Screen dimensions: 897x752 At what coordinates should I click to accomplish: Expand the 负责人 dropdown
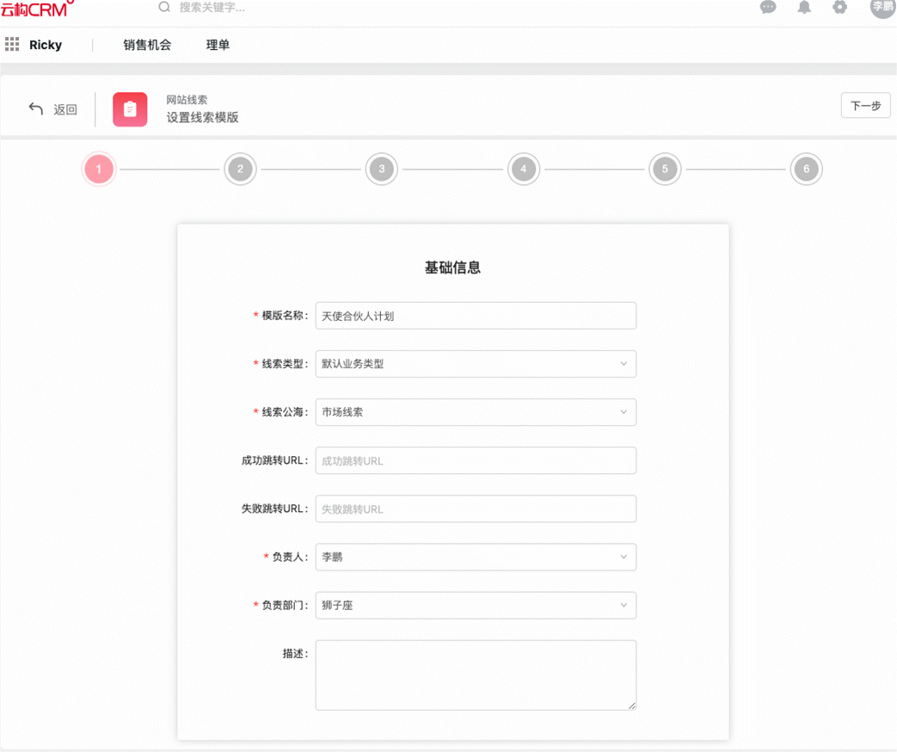475,557
